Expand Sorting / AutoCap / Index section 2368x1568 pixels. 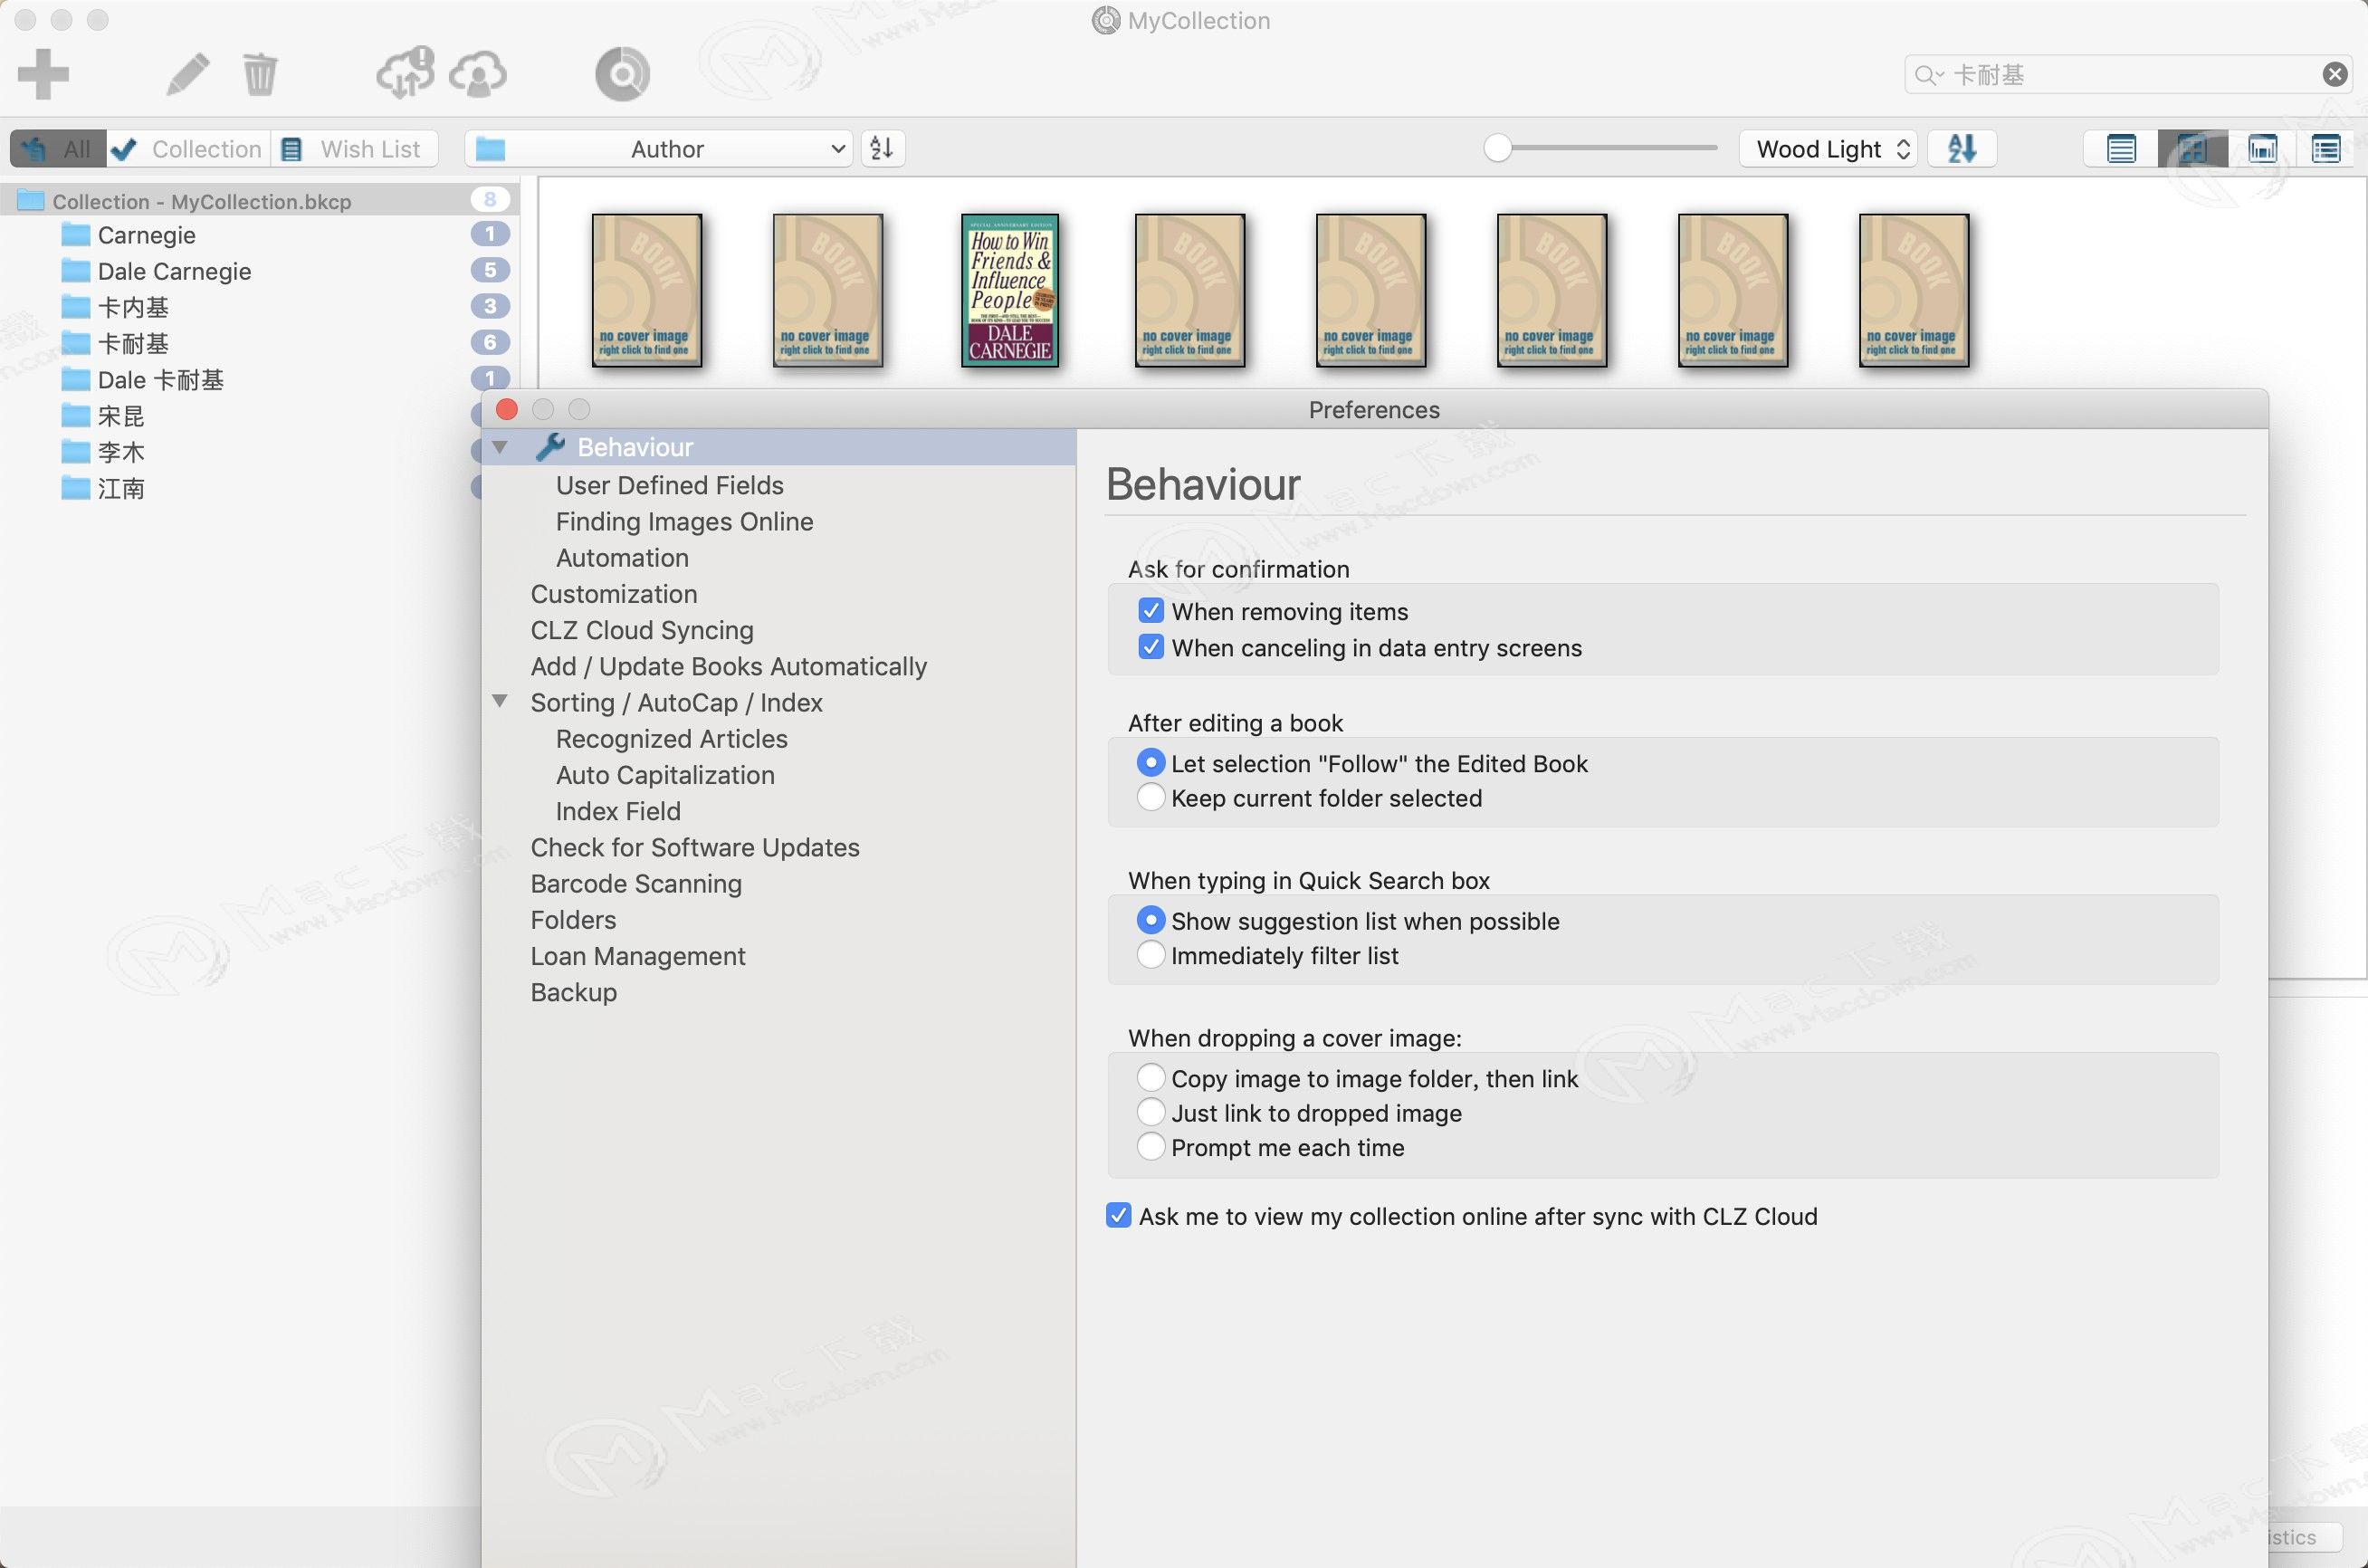(501, 702)
